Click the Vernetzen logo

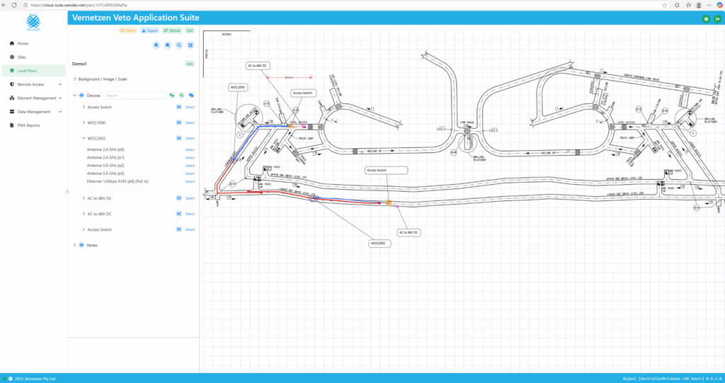(x=33, y=22)
